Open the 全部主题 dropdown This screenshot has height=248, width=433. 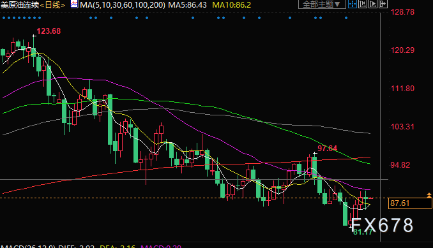point(322,4)
